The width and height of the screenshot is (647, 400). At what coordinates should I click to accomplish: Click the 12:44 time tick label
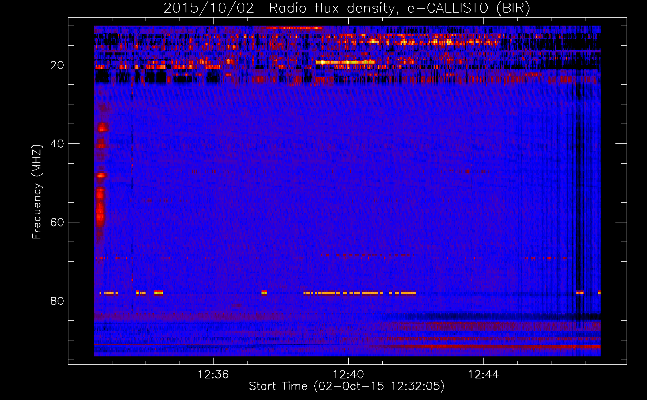pyautogui.click(x=483, y=374)
